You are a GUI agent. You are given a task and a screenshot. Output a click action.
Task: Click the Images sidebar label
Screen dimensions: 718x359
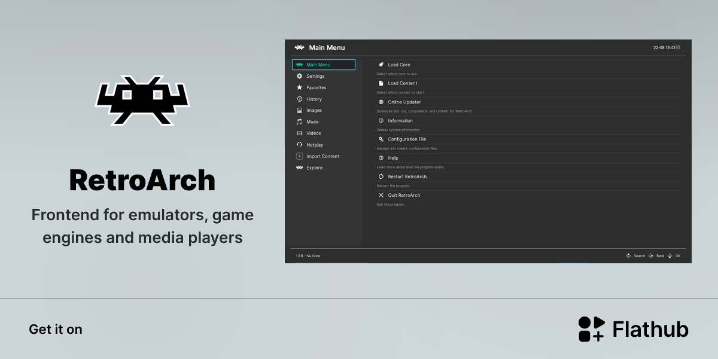[x=314, y=110]
